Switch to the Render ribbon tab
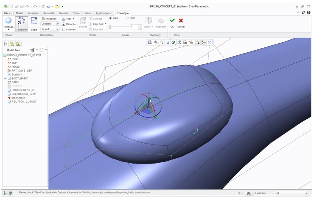313x198 pixels. tap(64, 13)
